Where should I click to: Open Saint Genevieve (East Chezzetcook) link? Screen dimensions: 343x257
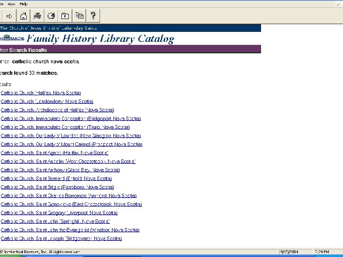click(71, 204)
